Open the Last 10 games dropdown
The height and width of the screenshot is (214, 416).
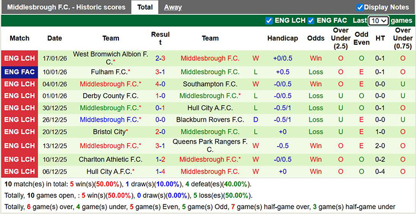click(378, 21)
